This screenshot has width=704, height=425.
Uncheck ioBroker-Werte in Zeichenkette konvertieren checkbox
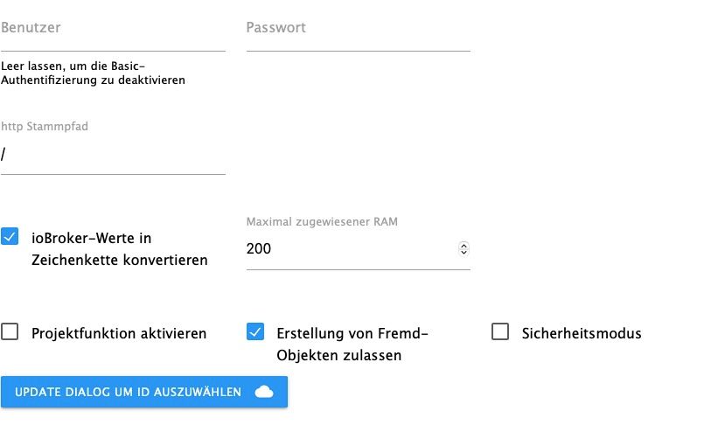tap(10, 236)
